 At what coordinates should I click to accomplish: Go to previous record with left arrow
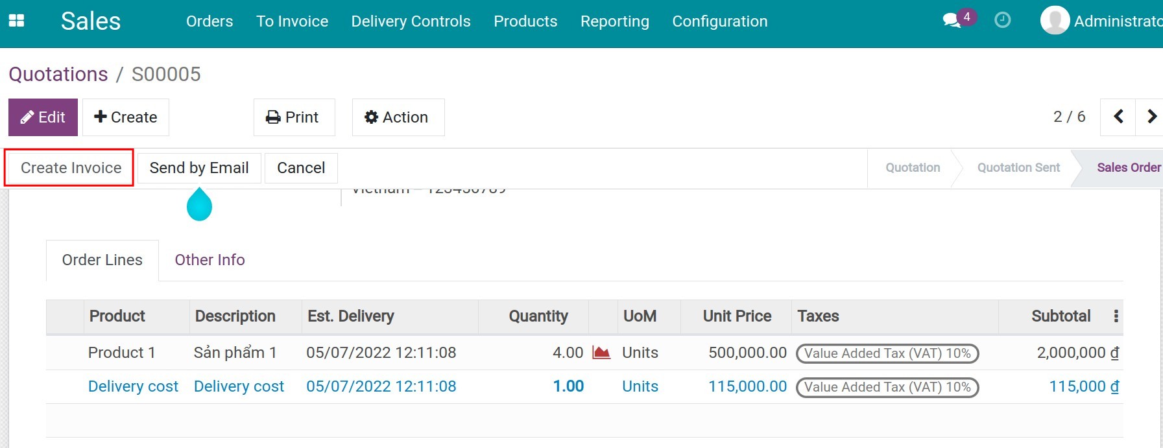pos(1118,117)
